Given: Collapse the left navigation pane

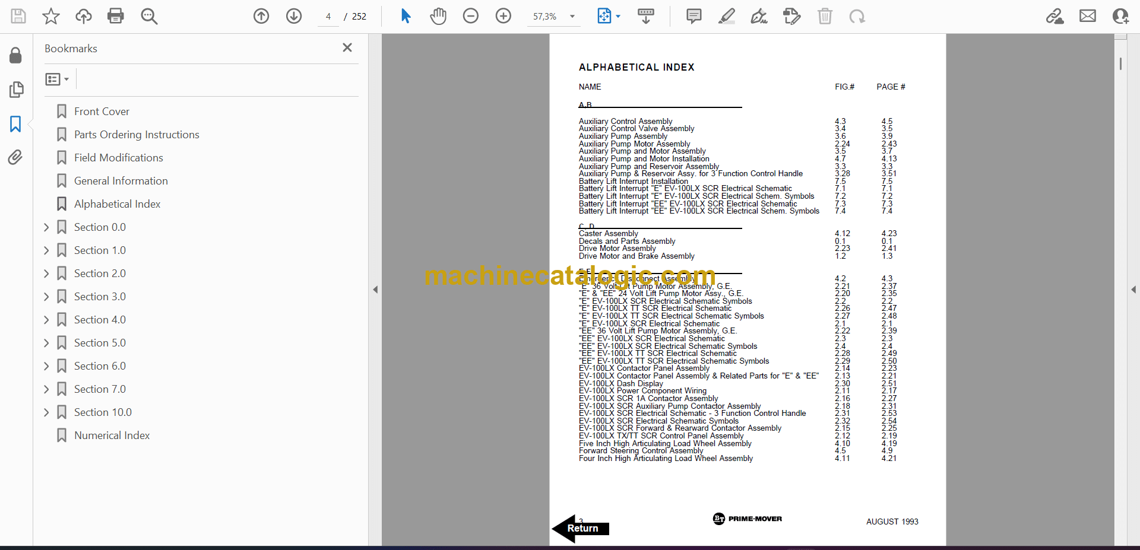Looking at the screenshot, I should [375, 290].
